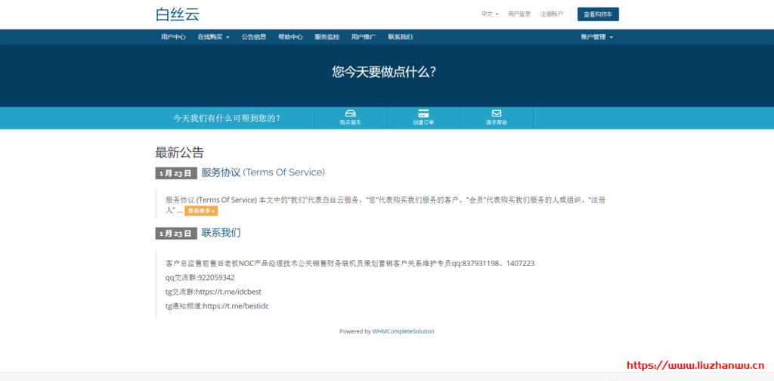The height and width of the screenshot is (381, 774).
Task: Open the 中文 language dropdown
Action: click(490, 14)
